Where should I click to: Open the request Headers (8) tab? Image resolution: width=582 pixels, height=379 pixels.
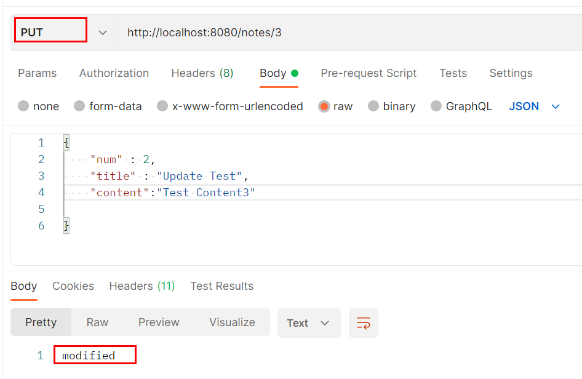[x=202, y=73]
